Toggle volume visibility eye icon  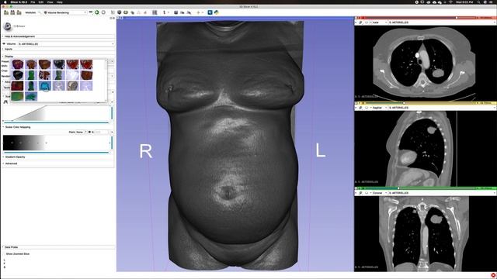tap(4, 44)
